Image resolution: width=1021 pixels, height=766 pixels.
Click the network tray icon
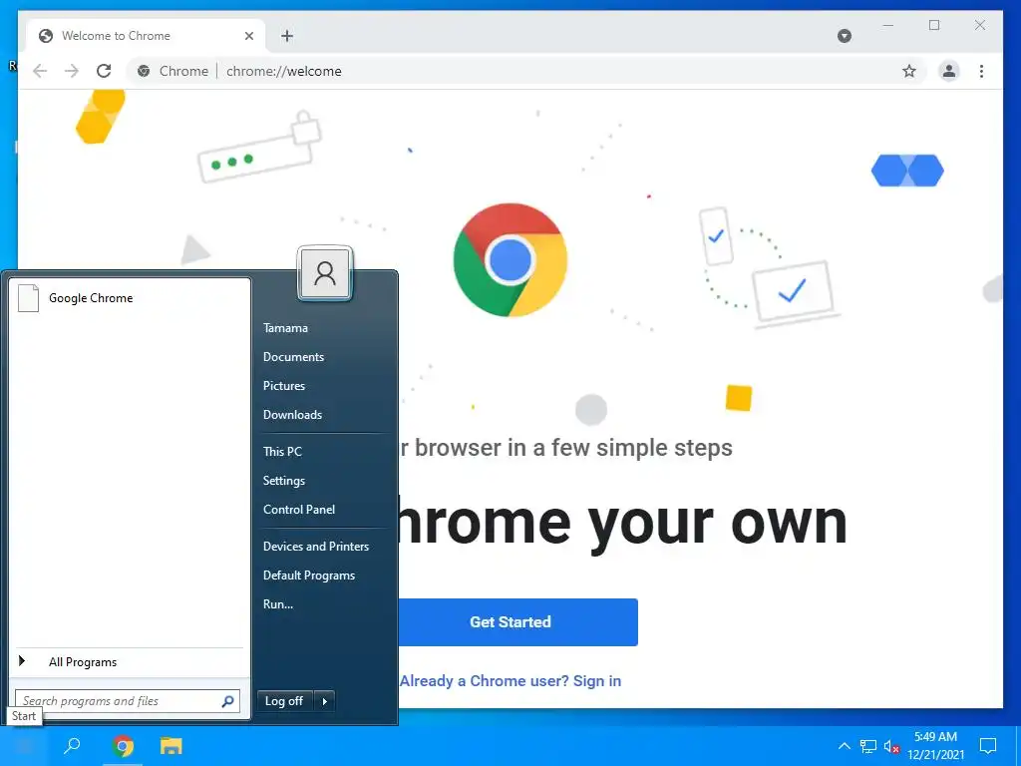click(x=868, y=746)
